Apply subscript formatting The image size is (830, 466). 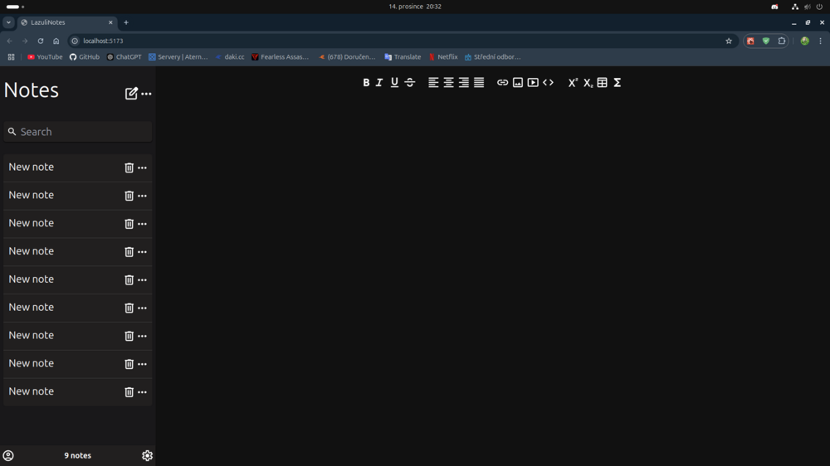(588, 83)
